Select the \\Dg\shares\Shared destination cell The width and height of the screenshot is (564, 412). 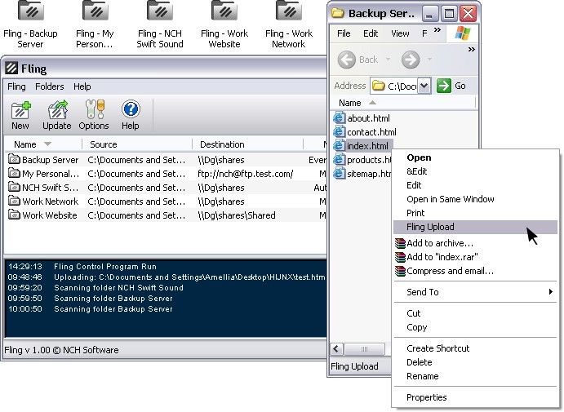[237, 215]
